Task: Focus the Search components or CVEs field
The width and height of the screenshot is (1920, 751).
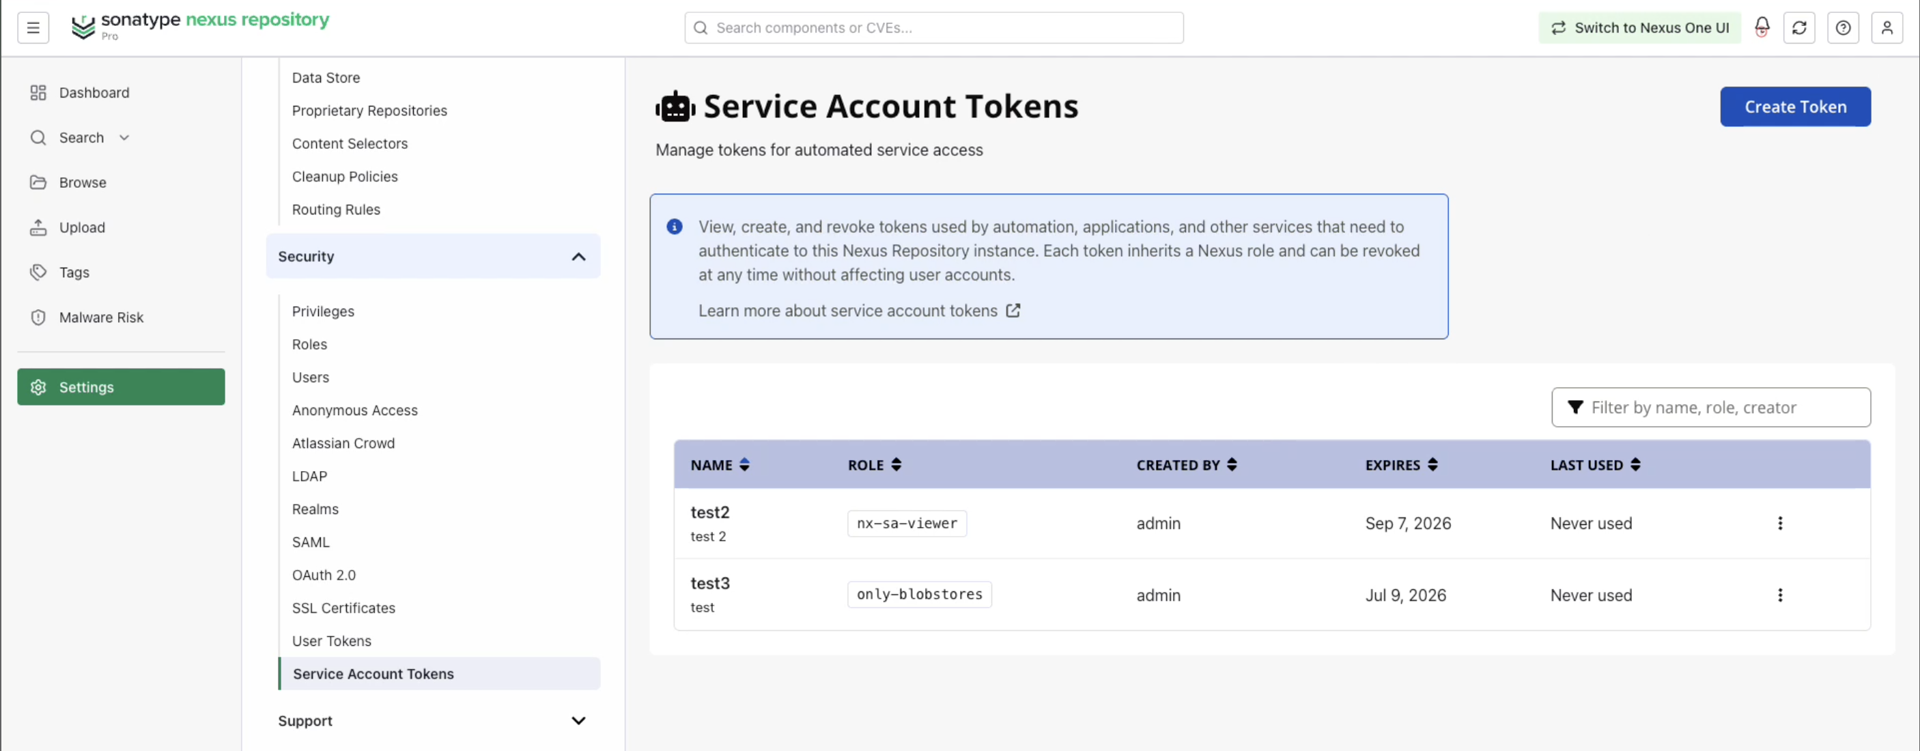Action: 933,27
